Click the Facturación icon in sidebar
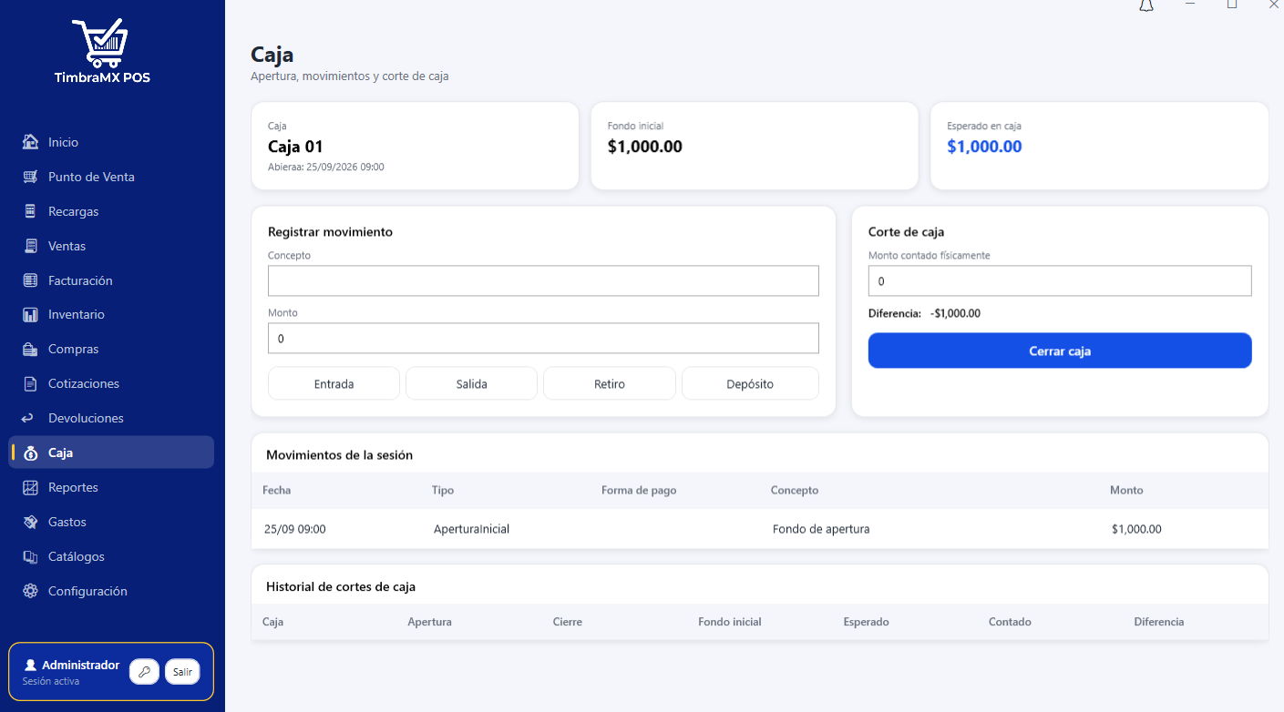The height and width of the screenshot is (712, 1284). pyautogui.click(x=30, y=280)
